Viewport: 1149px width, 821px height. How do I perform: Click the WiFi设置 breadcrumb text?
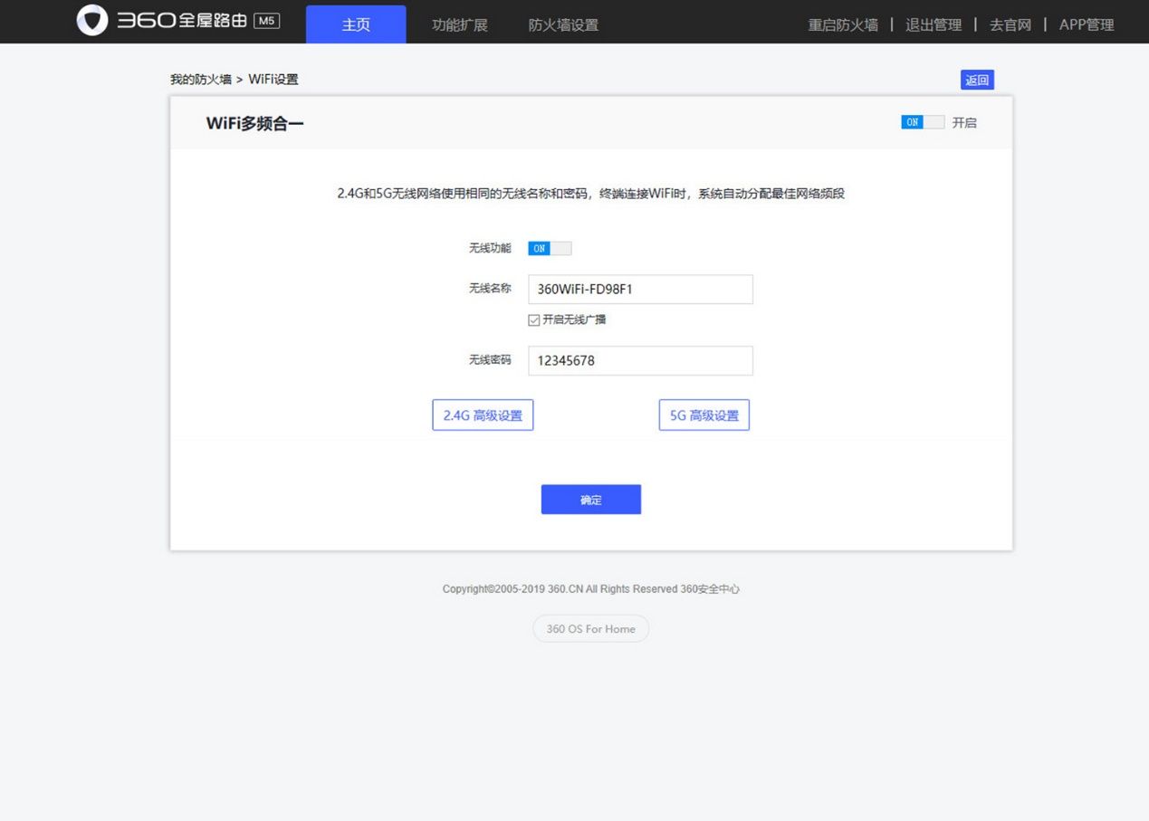(x=273, y=80)
